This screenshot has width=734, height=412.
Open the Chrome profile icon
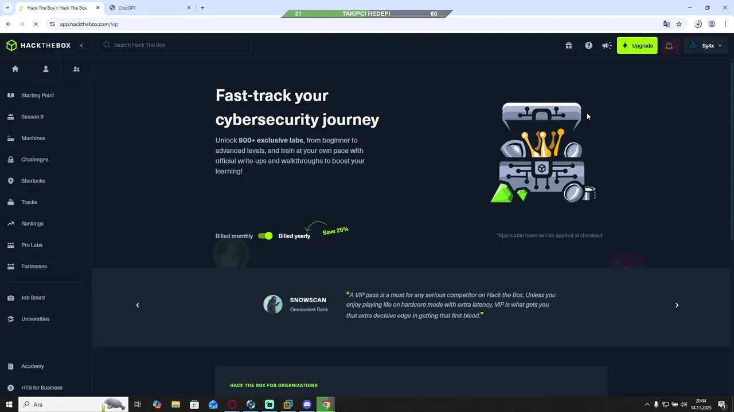[712, 24]
